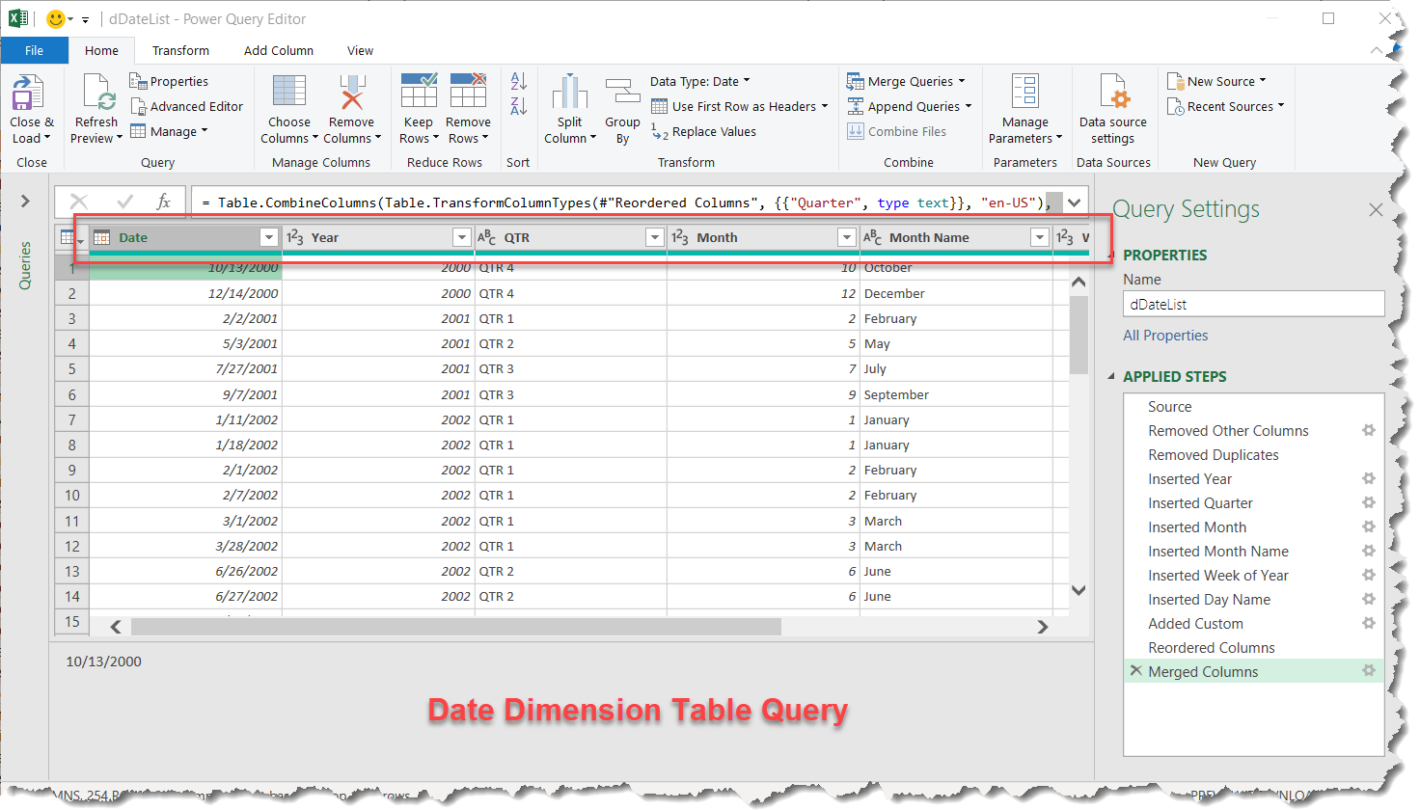The image size is (1420, 810).
Task: Open the filter dropdown on Year column
Action: [461, 236]
